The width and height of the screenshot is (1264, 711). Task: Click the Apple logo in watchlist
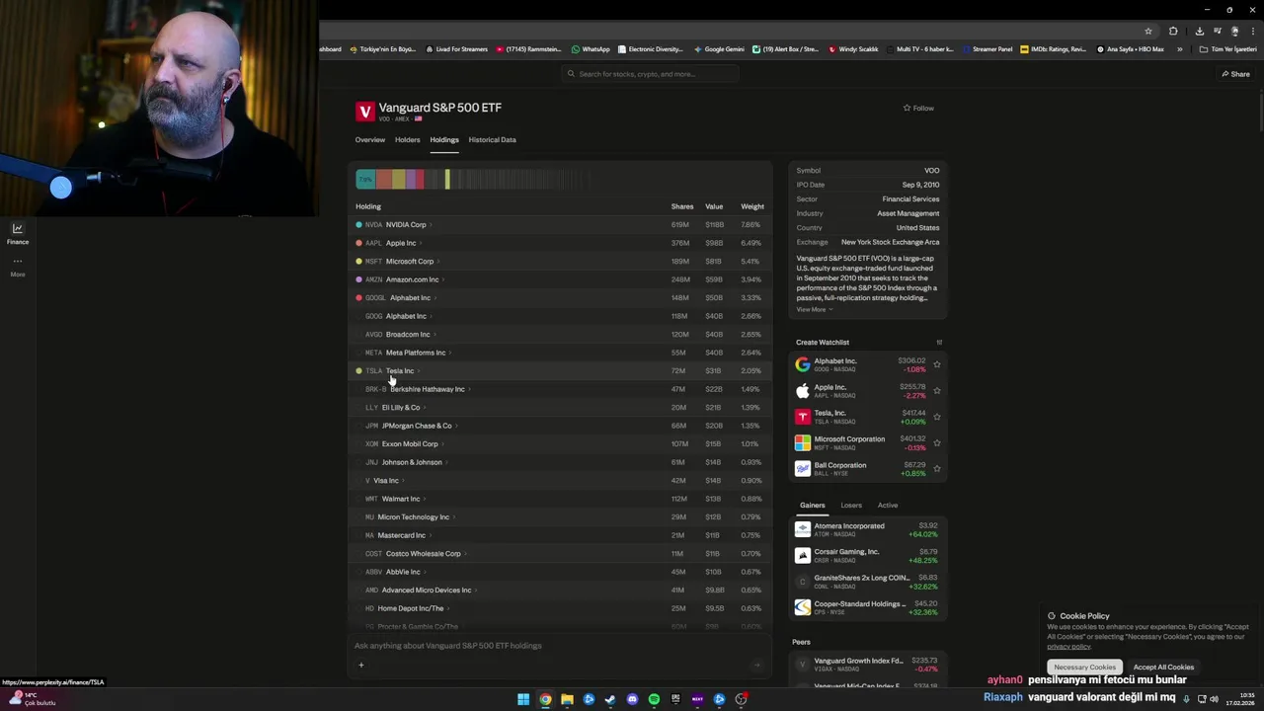coord(803,390)
